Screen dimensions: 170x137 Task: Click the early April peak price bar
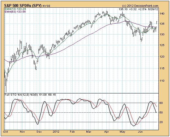107,12
